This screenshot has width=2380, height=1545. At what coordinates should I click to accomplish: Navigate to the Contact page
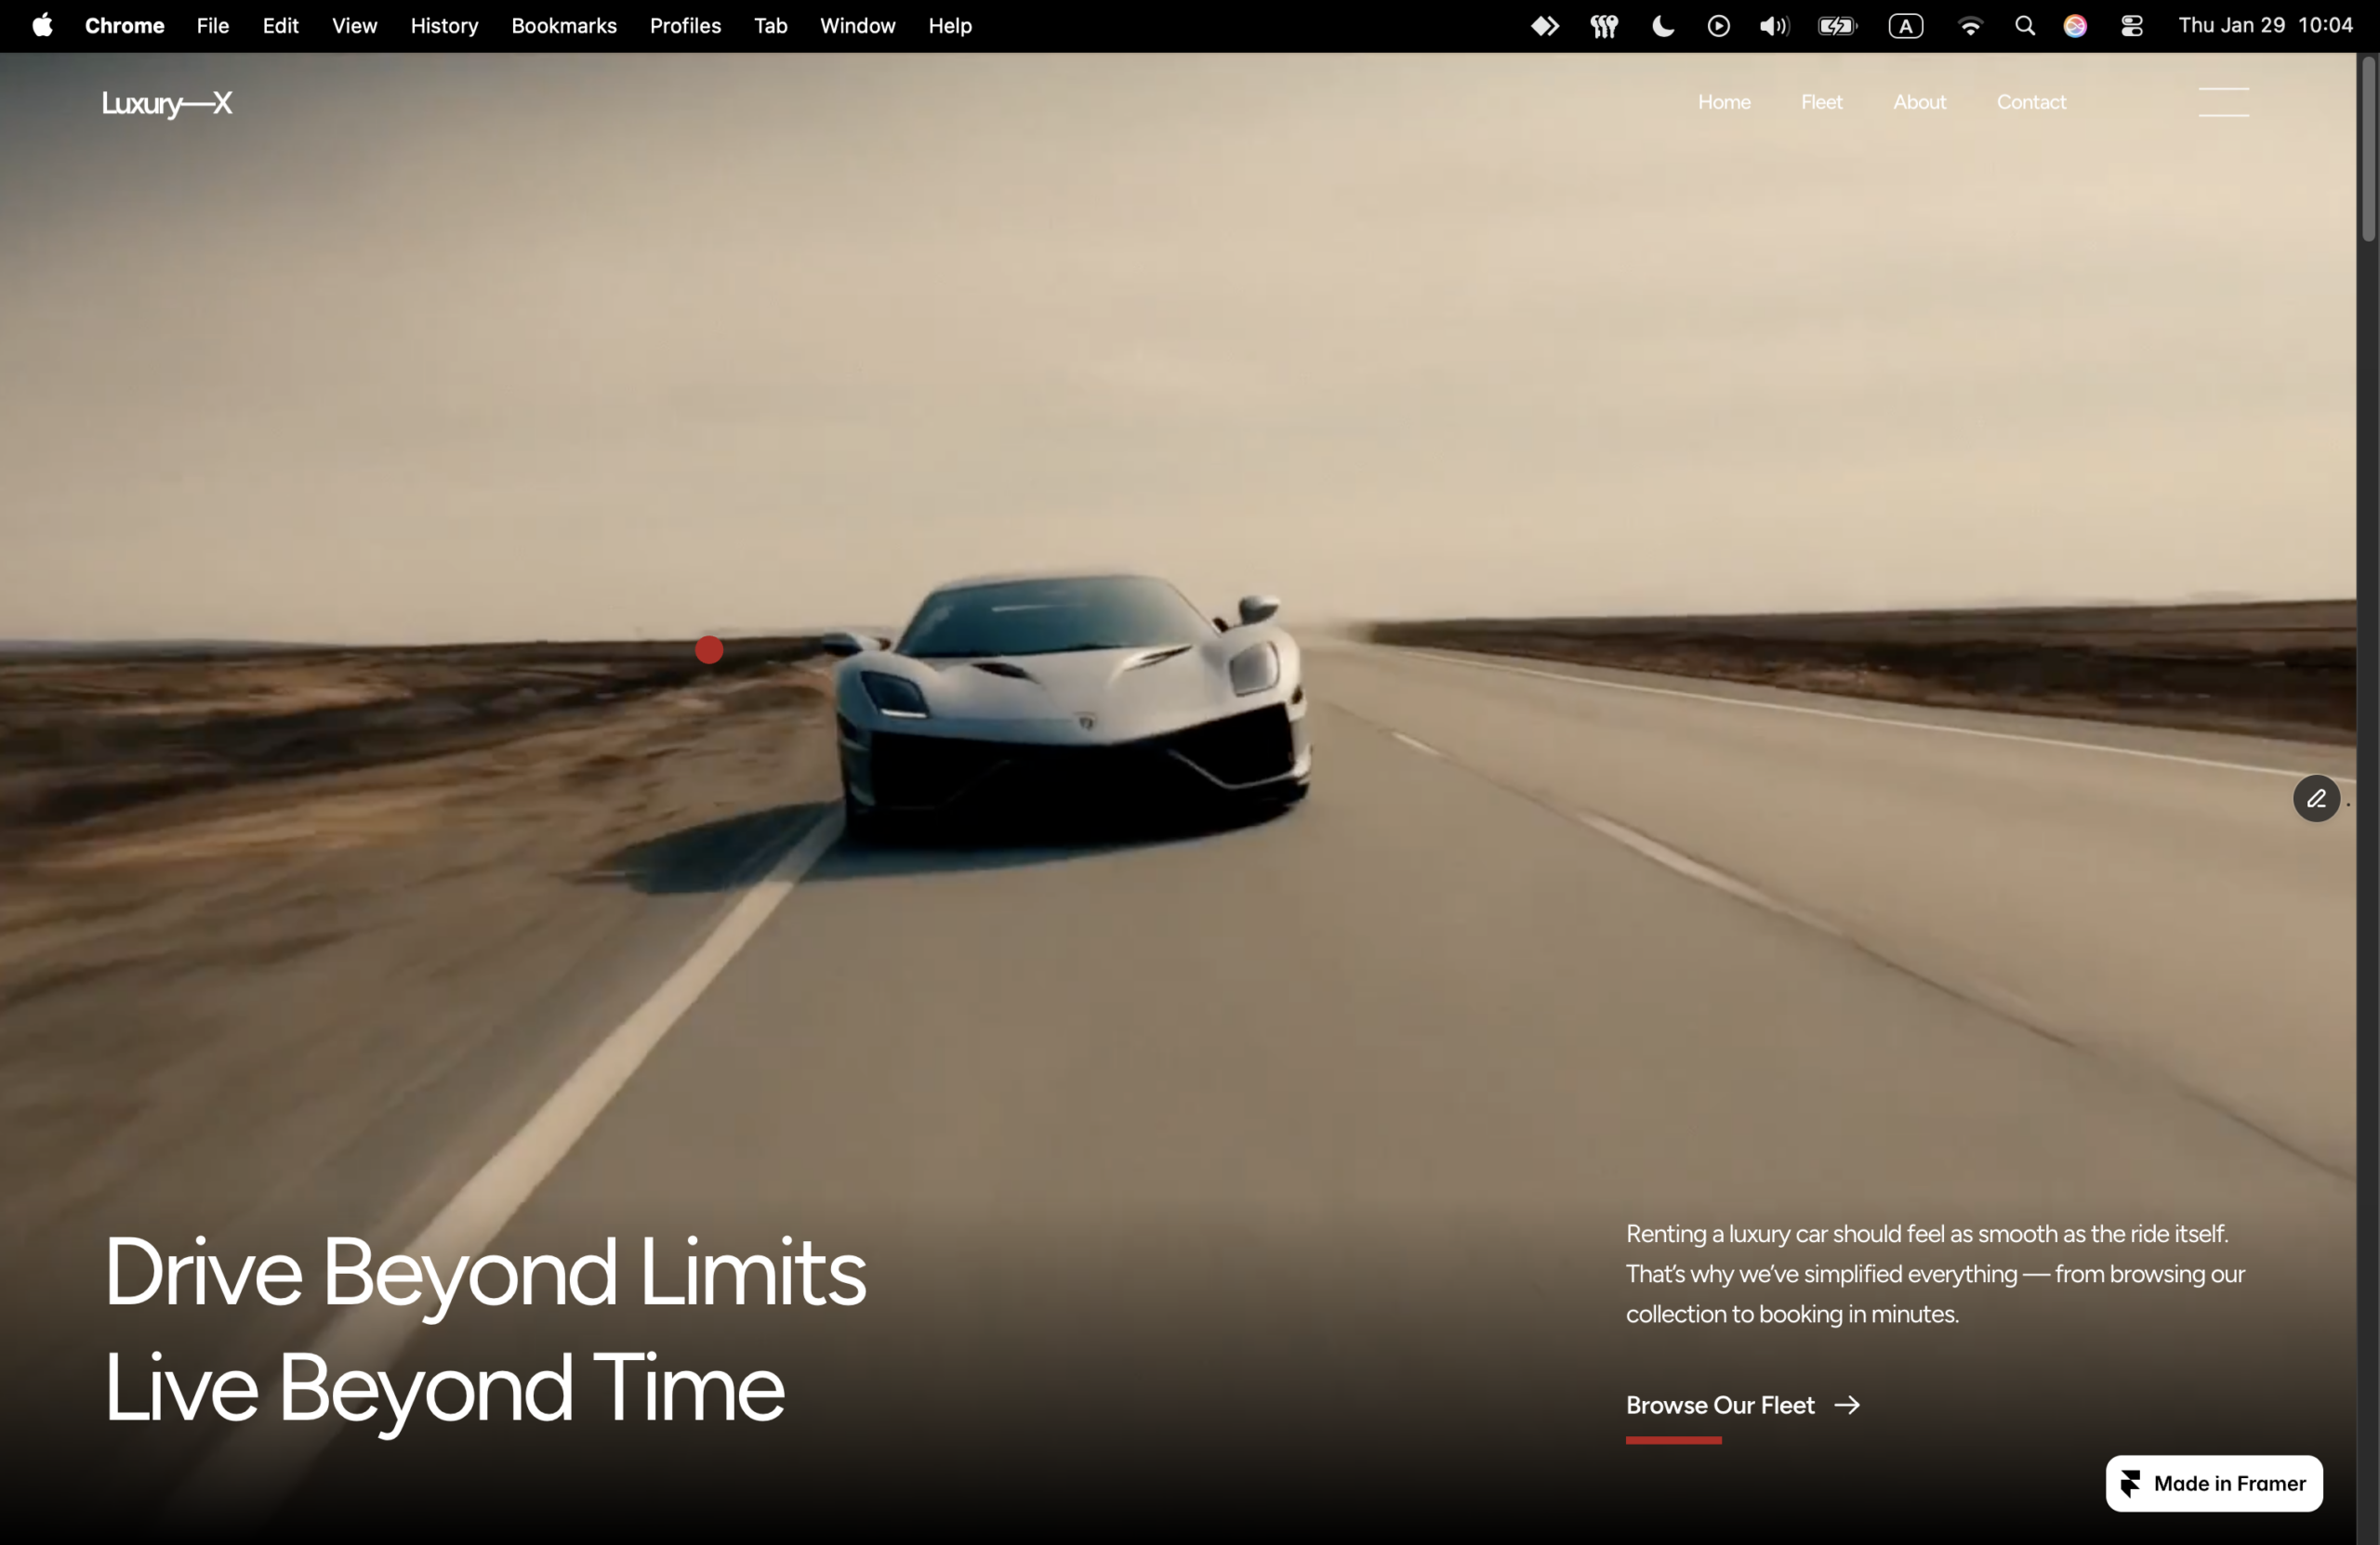2030,102
